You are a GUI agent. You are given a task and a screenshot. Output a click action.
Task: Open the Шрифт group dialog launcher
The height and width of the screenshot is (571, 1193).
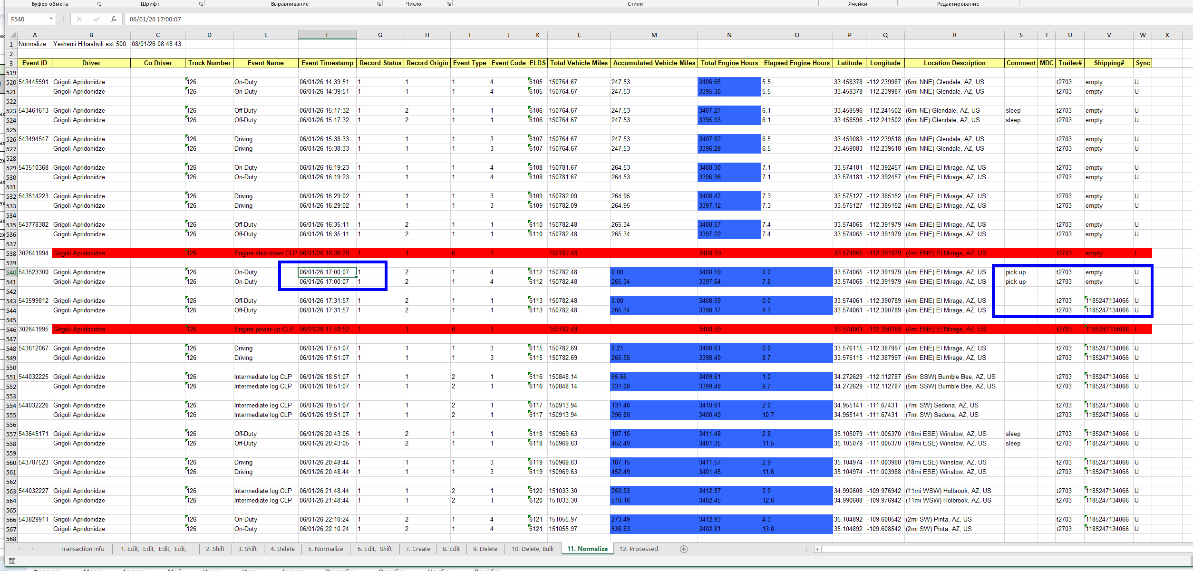201,4
